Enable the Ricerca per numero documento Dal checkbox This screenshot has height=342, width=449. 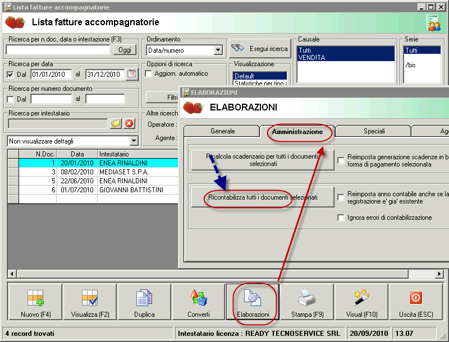tap(10, 99)
